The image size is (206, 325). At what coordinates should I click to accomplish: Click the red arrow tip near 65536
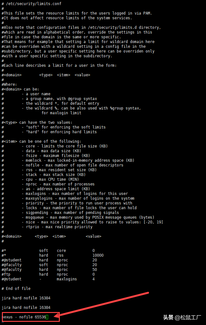pyautogui.click(x=55, y=316)
